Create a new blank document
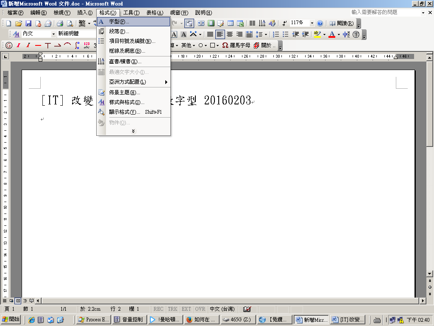This screenshot has height=326, width=434. [8, 24]
